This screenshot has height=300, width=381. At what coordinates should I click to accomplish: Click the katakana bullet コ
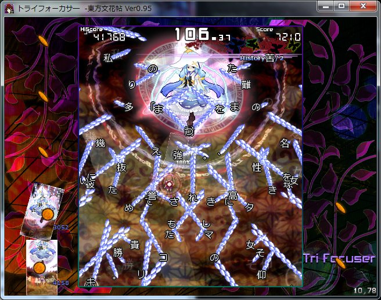pos(163,257)
